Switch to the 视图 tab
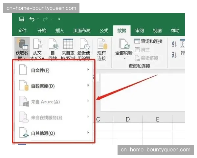The image size is (197, 158). pos(157,31)
